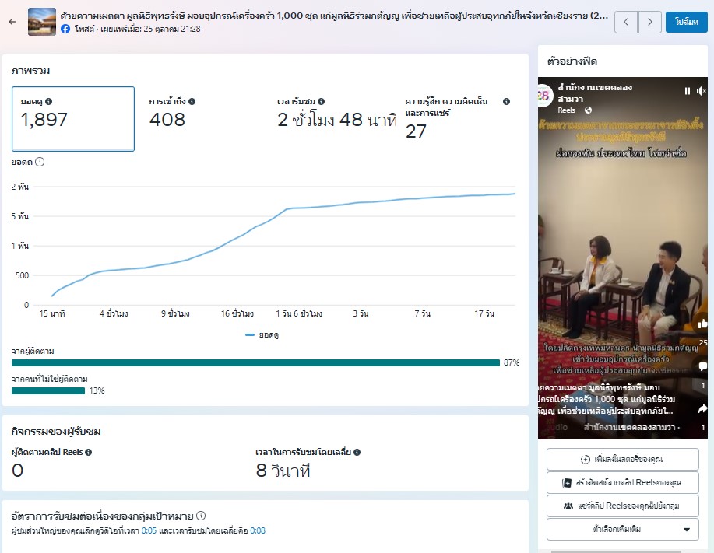Go to the next post with right chevron
Screen dimensions: 714x553
[x=650, y=22]
